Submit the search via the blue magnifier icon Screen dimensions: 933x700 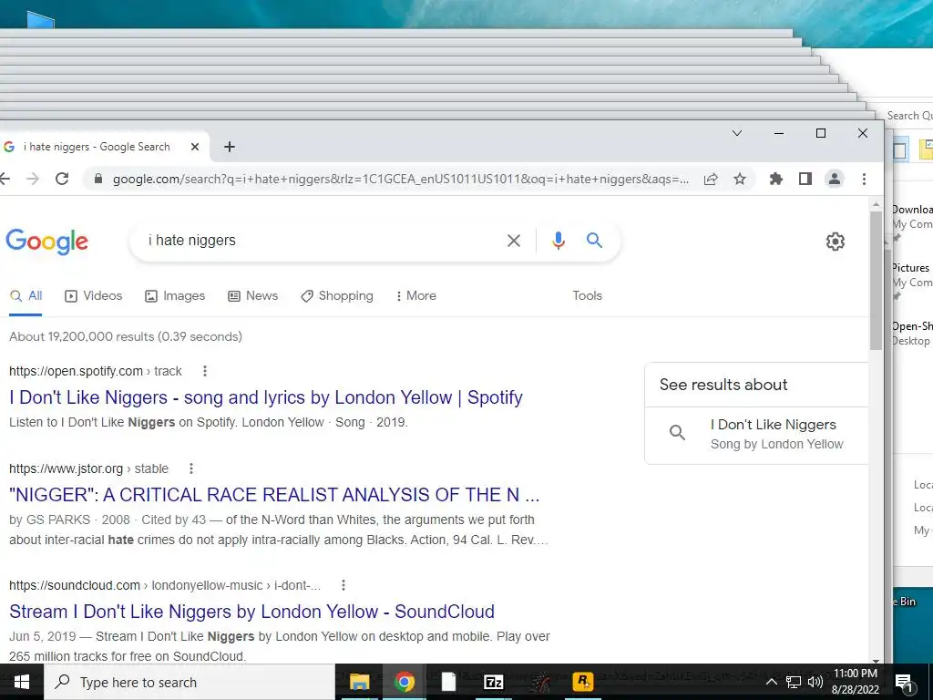coord(594,240)
